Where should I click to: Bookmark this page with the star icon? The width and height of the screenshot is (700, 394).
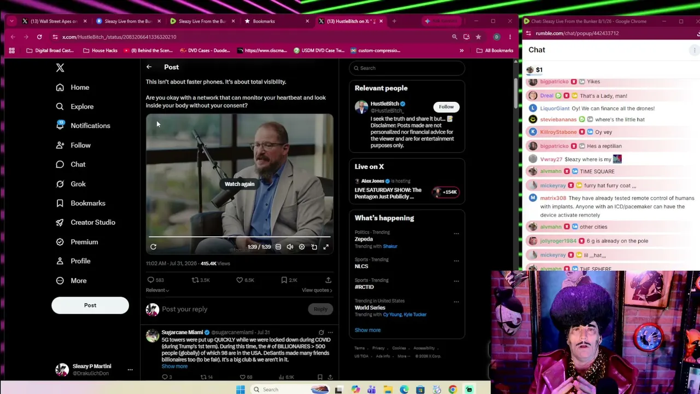tap(478, 37)
